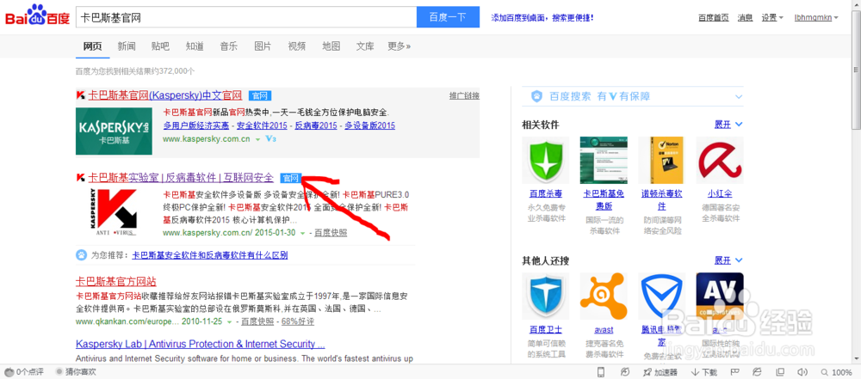Screen dimensions: 861x379
Task: Click the 安全软件2015 sublink
Action: pyautogui.click(x=263, y=125)
